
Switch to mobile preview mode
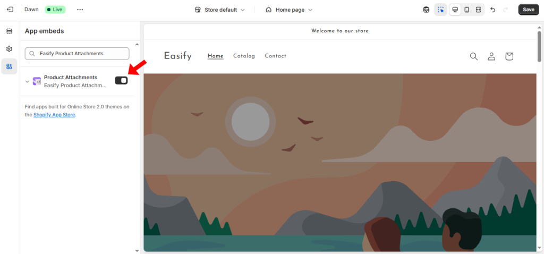pos(466,10)
